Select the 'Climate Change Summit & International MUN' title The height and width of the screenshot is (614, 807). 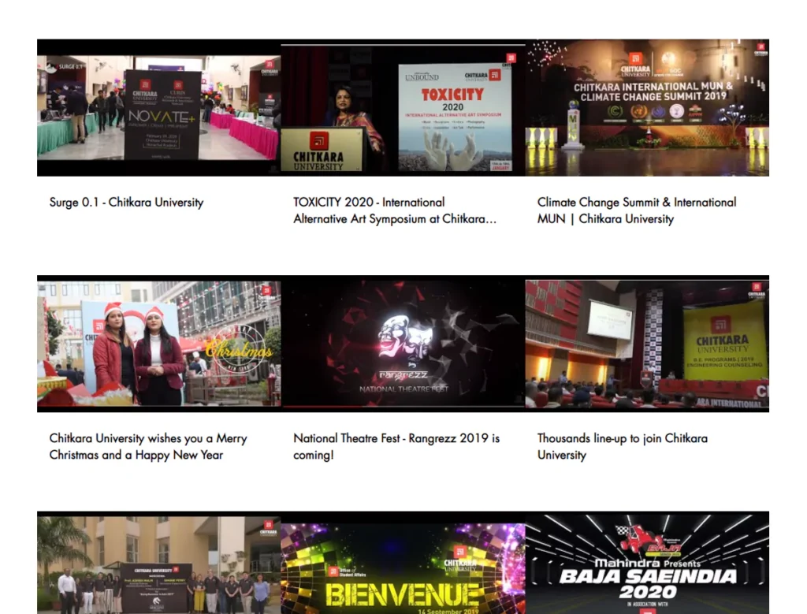click(637, 210)
